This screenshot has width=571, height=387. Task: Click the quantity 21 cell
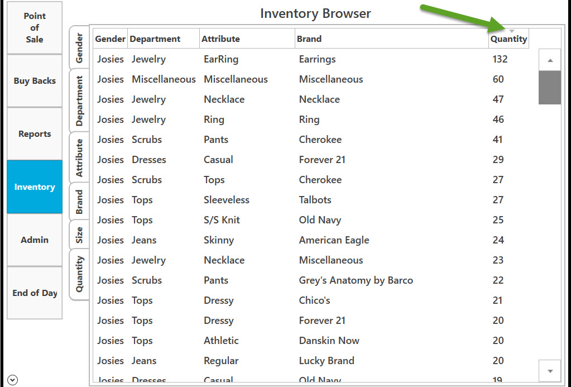coord(498,300)
